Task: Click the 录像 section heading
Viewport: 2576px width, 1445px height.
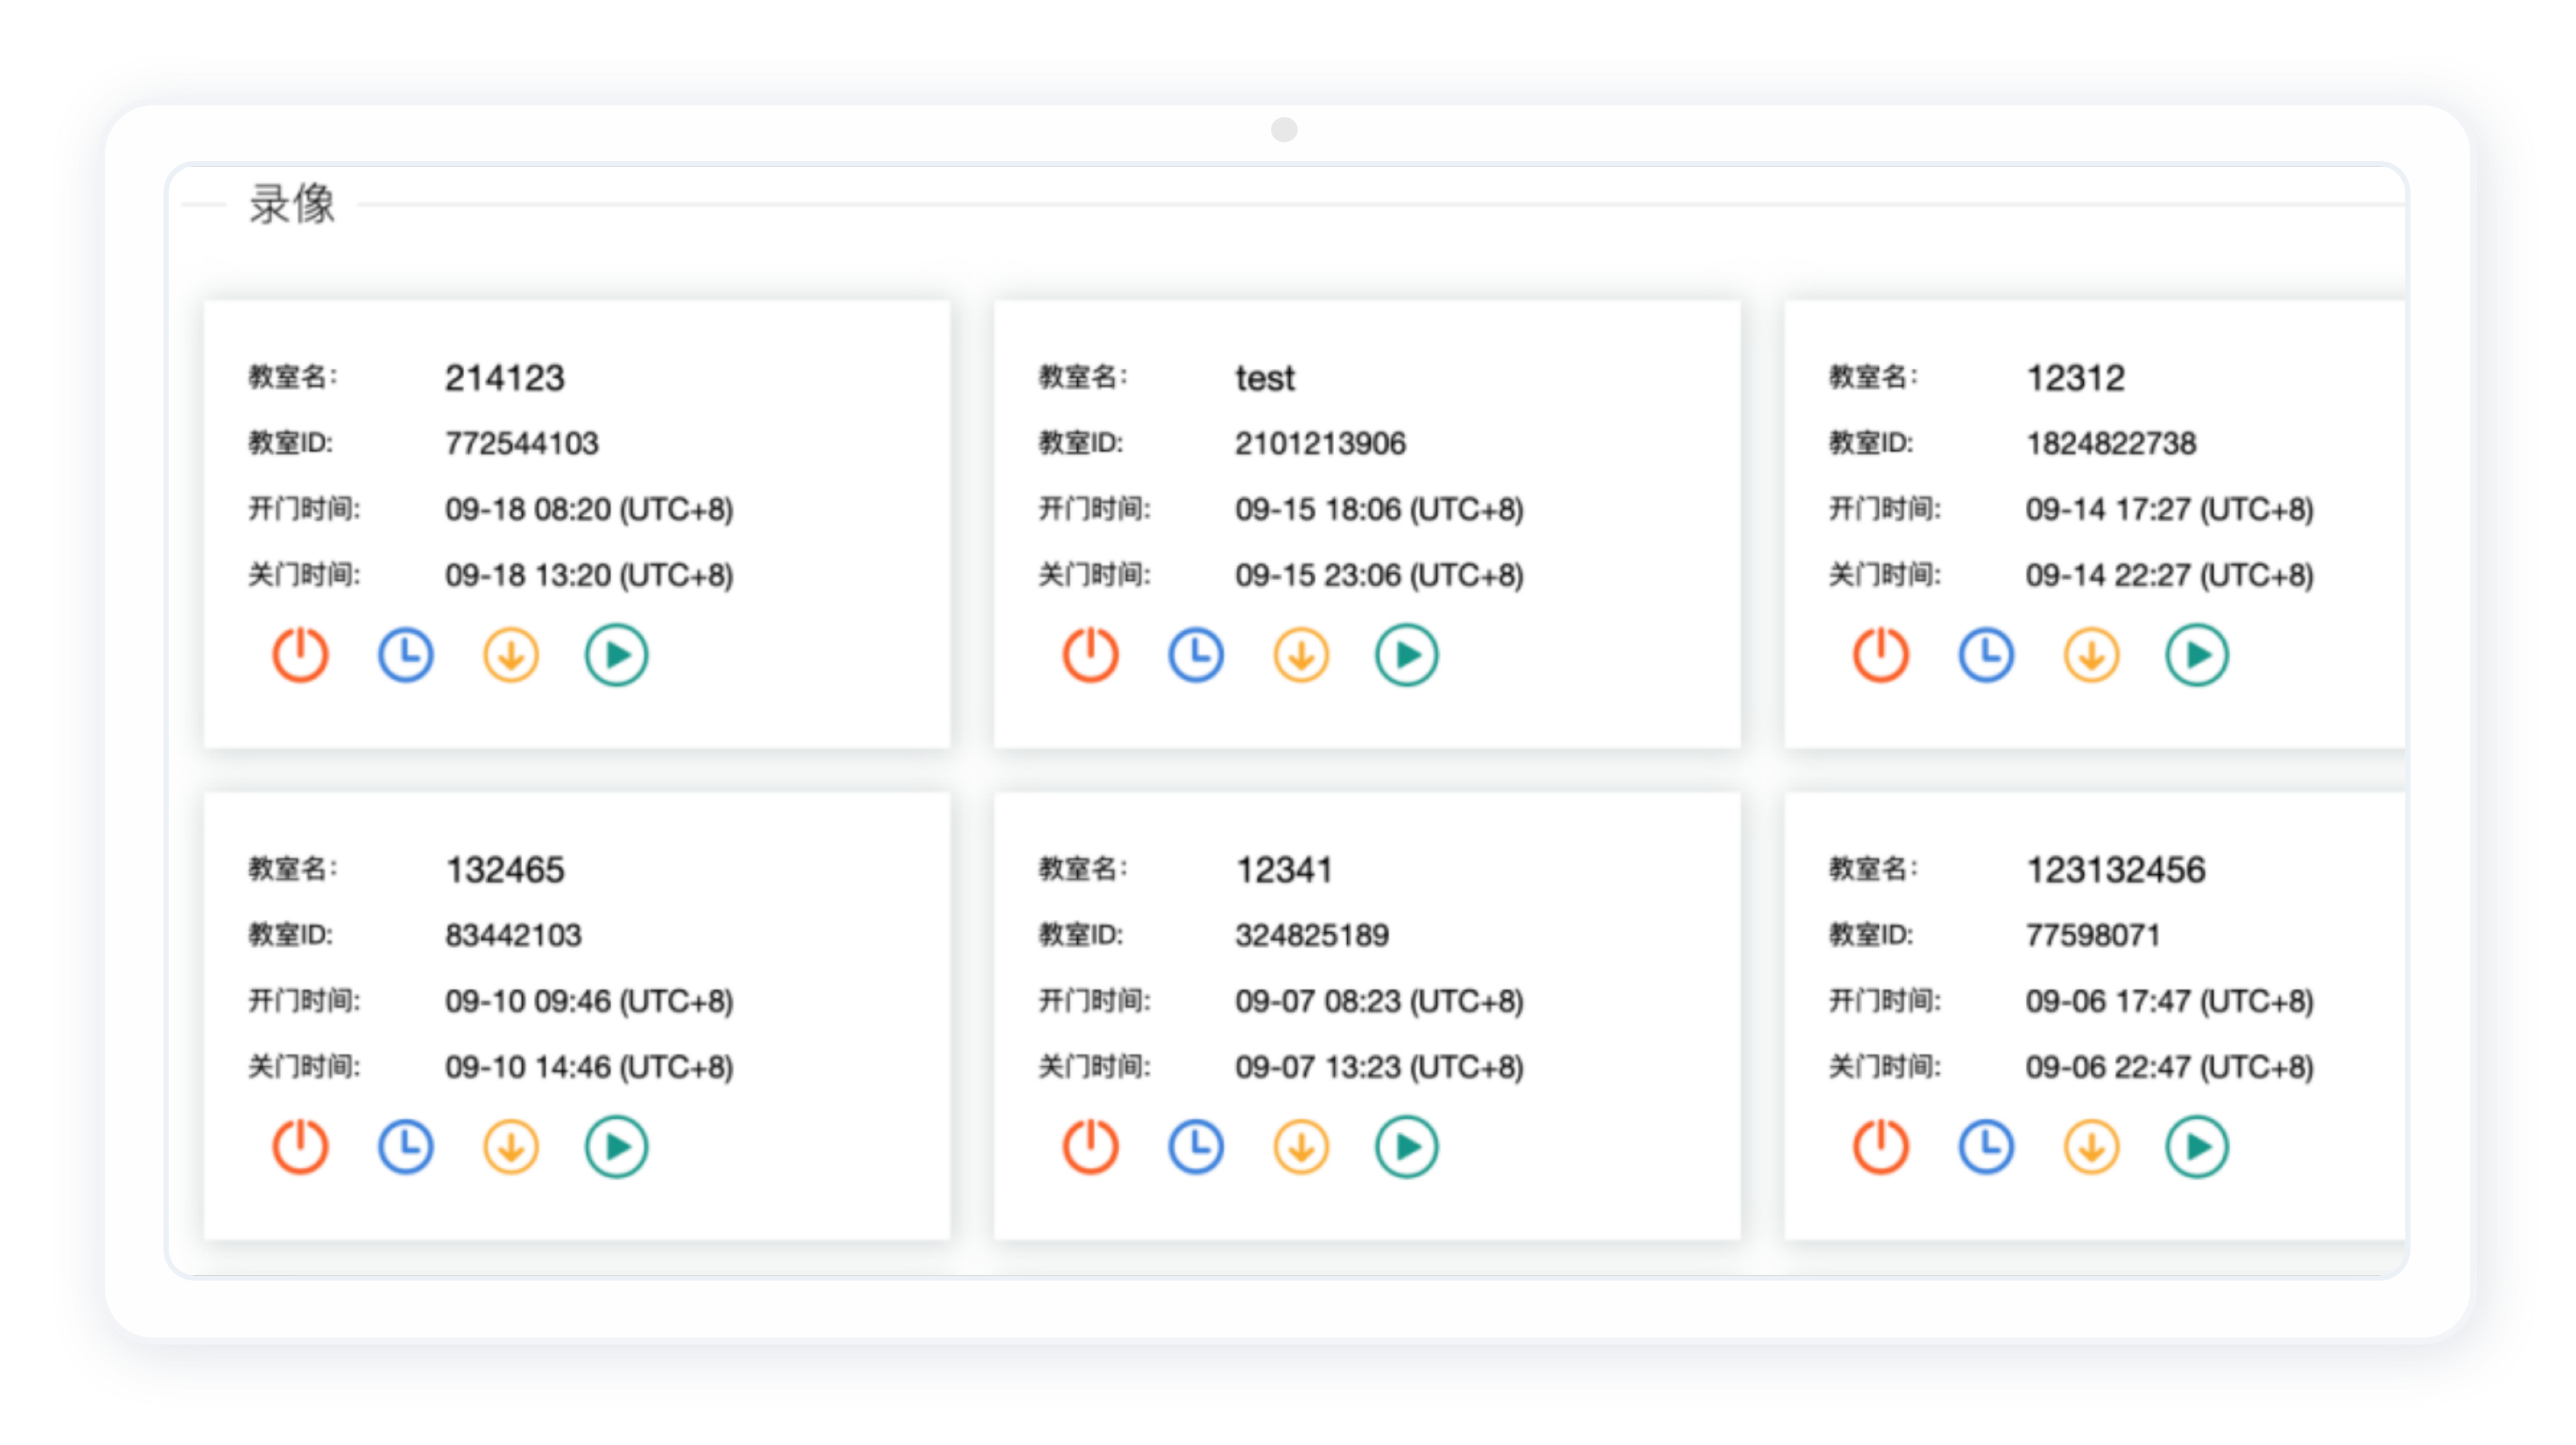Action: point(292,204)
